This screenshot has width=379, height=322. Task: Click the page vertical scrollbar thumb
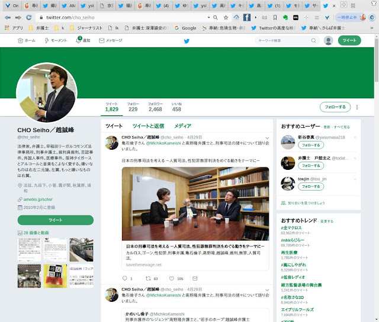click(x=377, y=60)
